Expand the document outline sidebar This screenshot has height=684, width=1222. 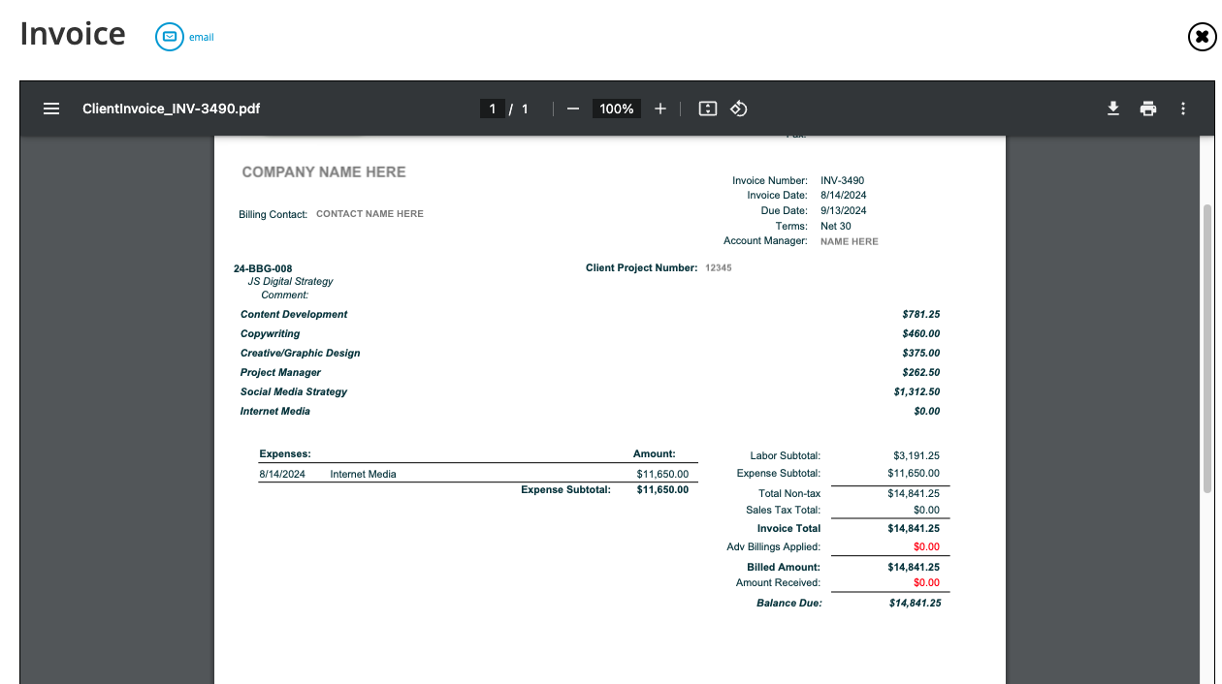(x=50, y=109)
